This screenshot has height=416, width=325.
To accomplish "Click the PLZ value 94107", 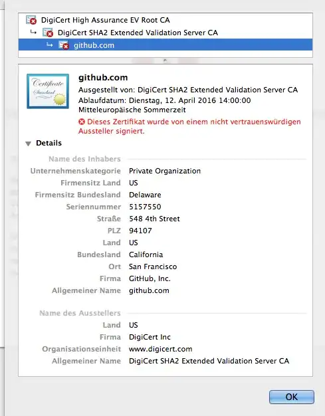I will point(140,231).
